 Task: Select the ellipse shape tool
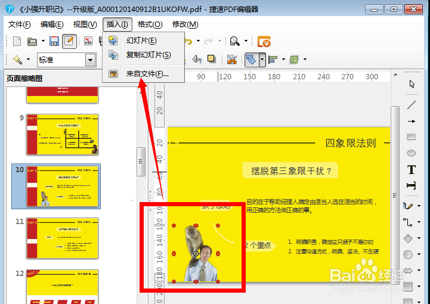point(411,153)
